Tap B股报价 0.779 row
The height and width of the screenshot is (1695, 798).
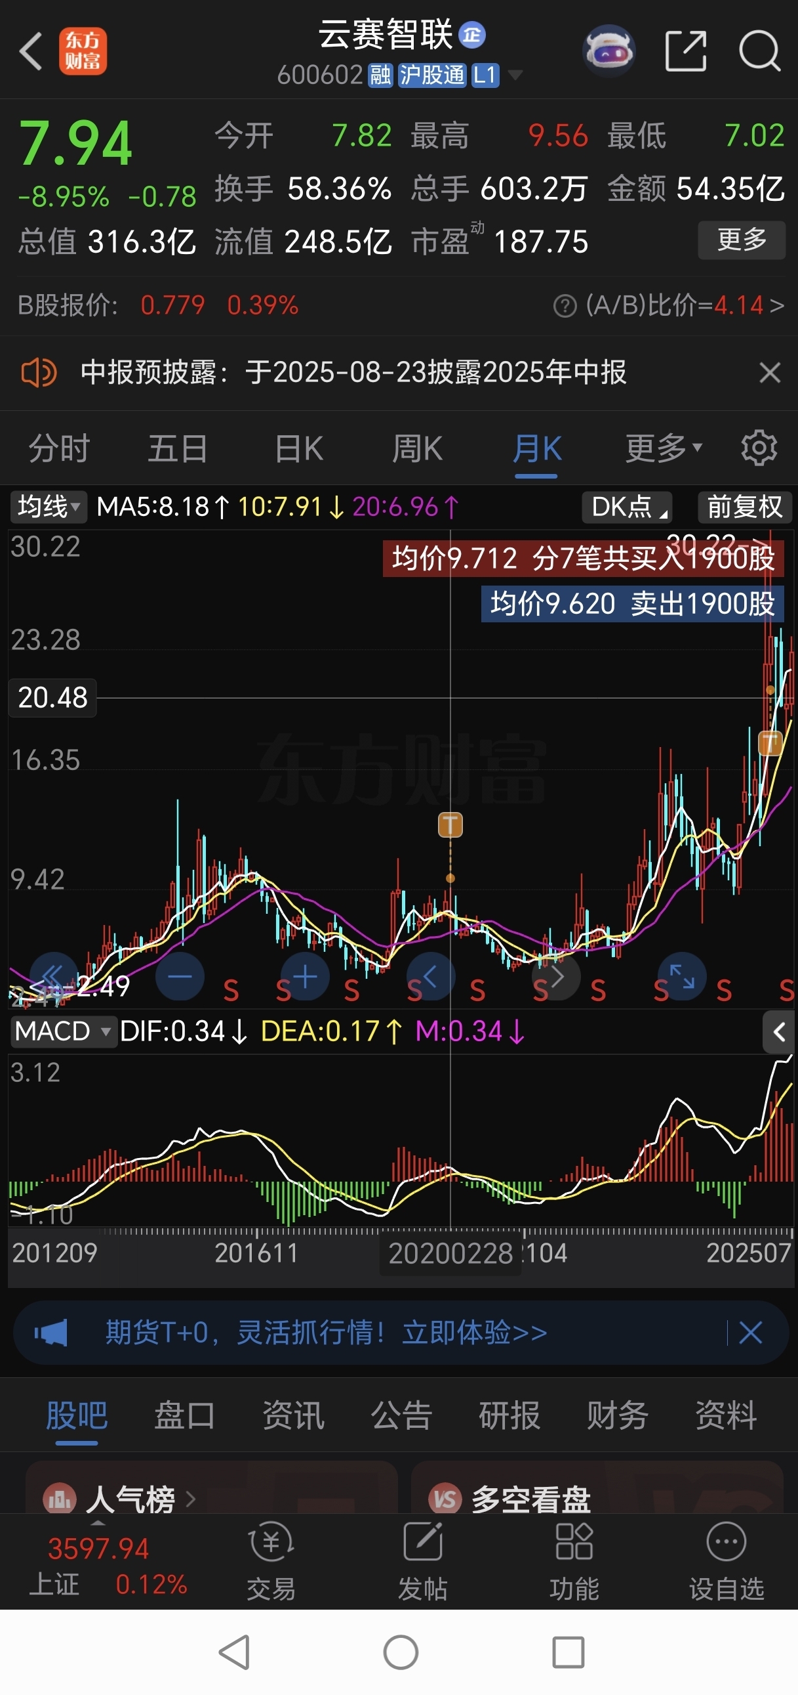point(158,306)
